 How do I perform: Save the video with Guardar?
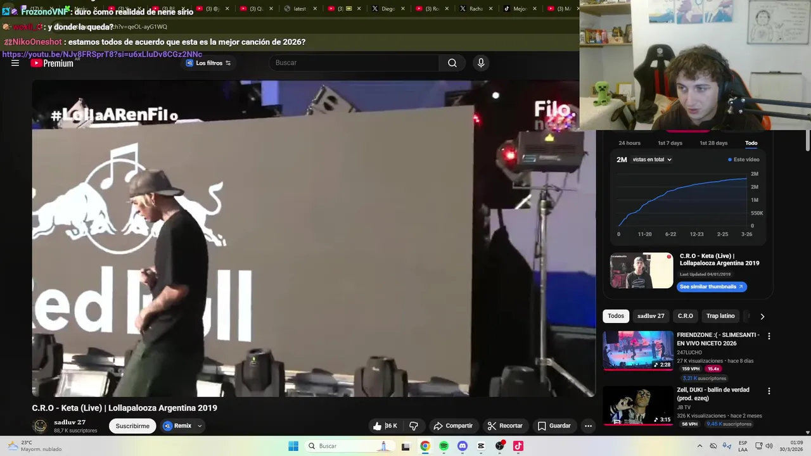(554, 426)
